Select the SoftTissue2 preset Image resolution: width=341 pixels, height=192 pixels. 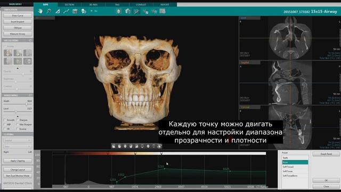295,167
